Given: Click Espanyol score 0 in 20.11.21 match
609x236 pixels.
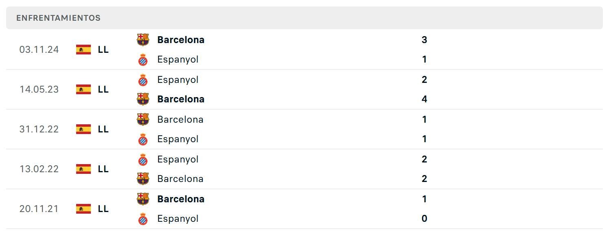Looking at the screenshot, I should coord(424,219).
